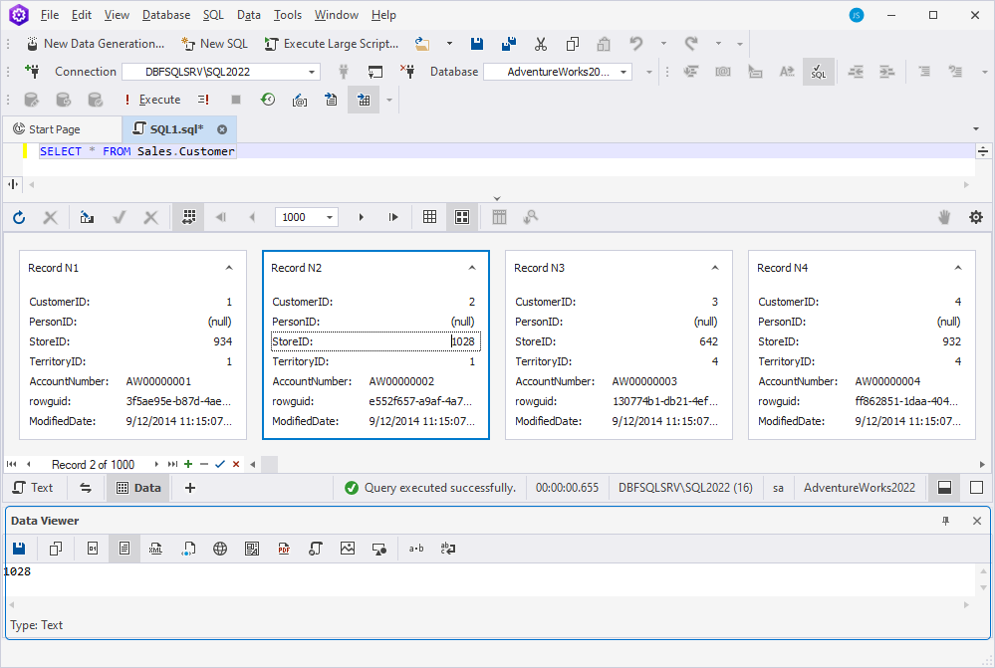
Task: Cut selection with the scissors icon
Action: 541,44
